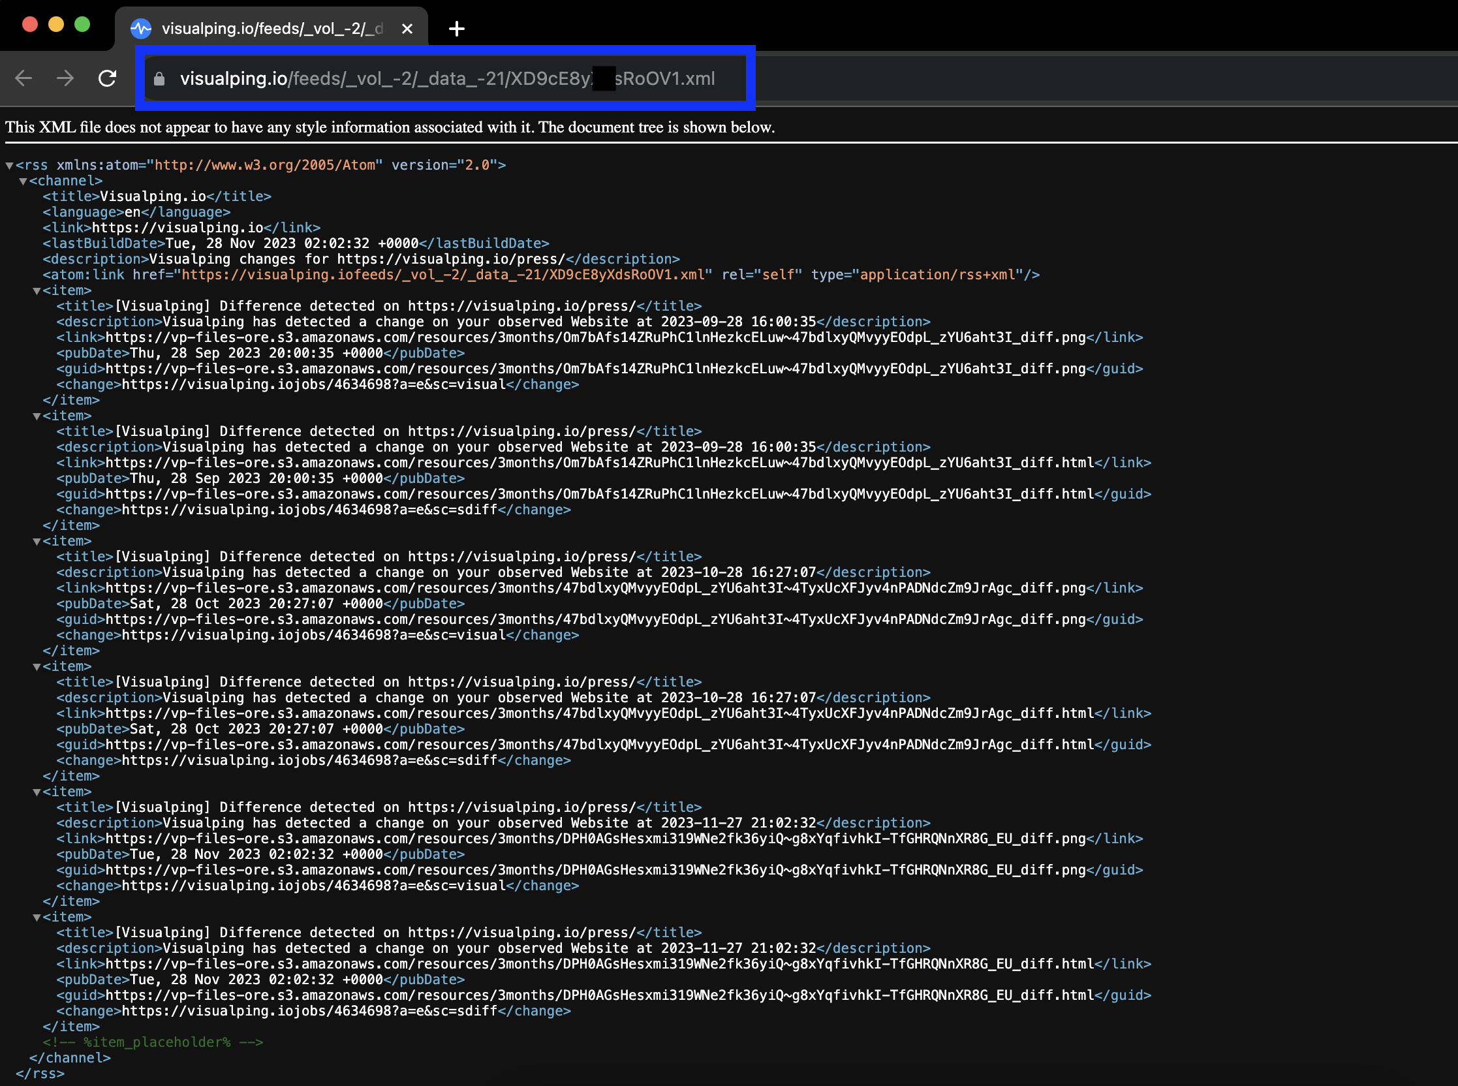The width and height of the screenshot is (1458, 1086).
Task: Collapse first item with 2023-09-28 diff.png
Action: click(37, 291)
